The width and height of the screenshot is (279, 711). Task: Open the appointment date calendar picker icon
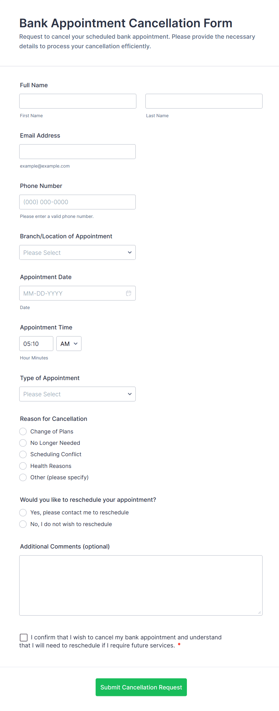click(x=129, y=293)
